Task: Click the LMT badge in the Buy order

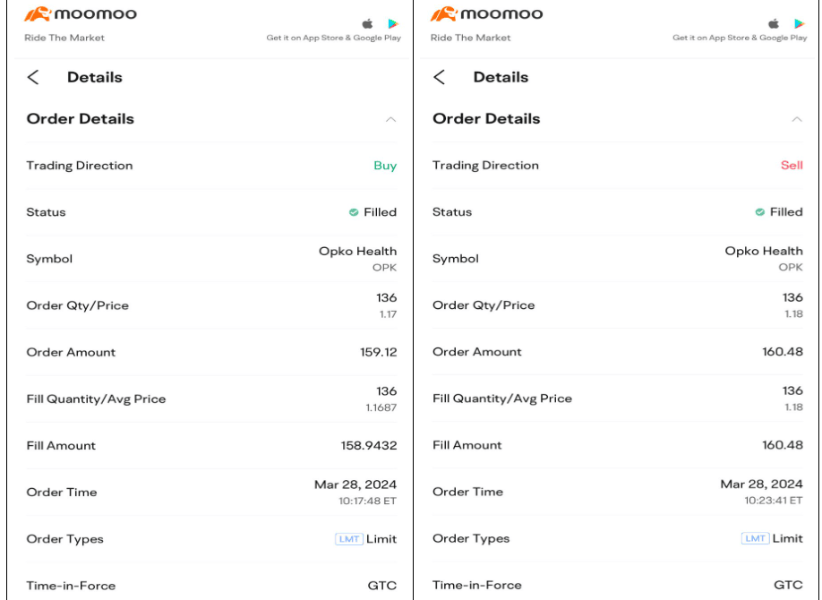Action: tap(348, 539)
